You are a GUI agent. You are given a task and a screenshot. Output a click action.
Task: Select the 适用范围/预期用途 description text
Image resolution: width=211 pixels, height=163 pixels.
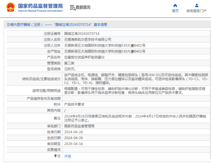click(135, 90)
